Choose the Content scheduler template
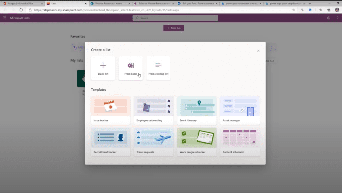The image size is (342, 193). pyautogui.click(x=240, y=142)
